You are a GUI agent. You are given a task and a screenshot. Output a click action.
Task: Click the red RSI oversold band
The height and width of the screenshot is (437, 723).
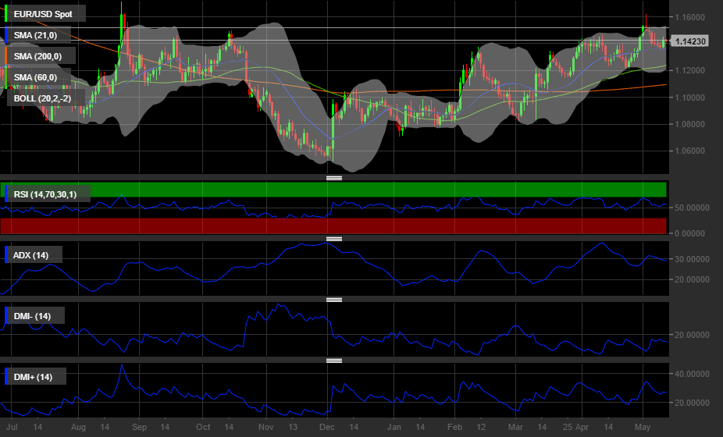390,226
